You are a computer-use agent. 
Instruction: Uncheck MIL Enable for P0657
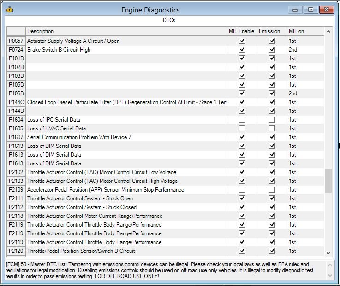(242, 41)
